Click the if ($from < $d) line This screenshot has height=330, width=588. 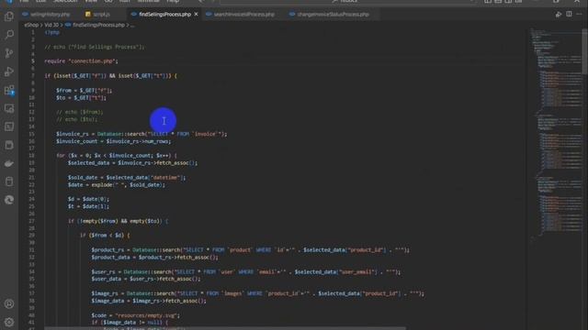click(x=105, y=236)
